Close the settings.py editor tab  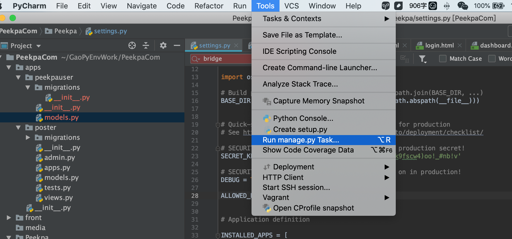236,45
